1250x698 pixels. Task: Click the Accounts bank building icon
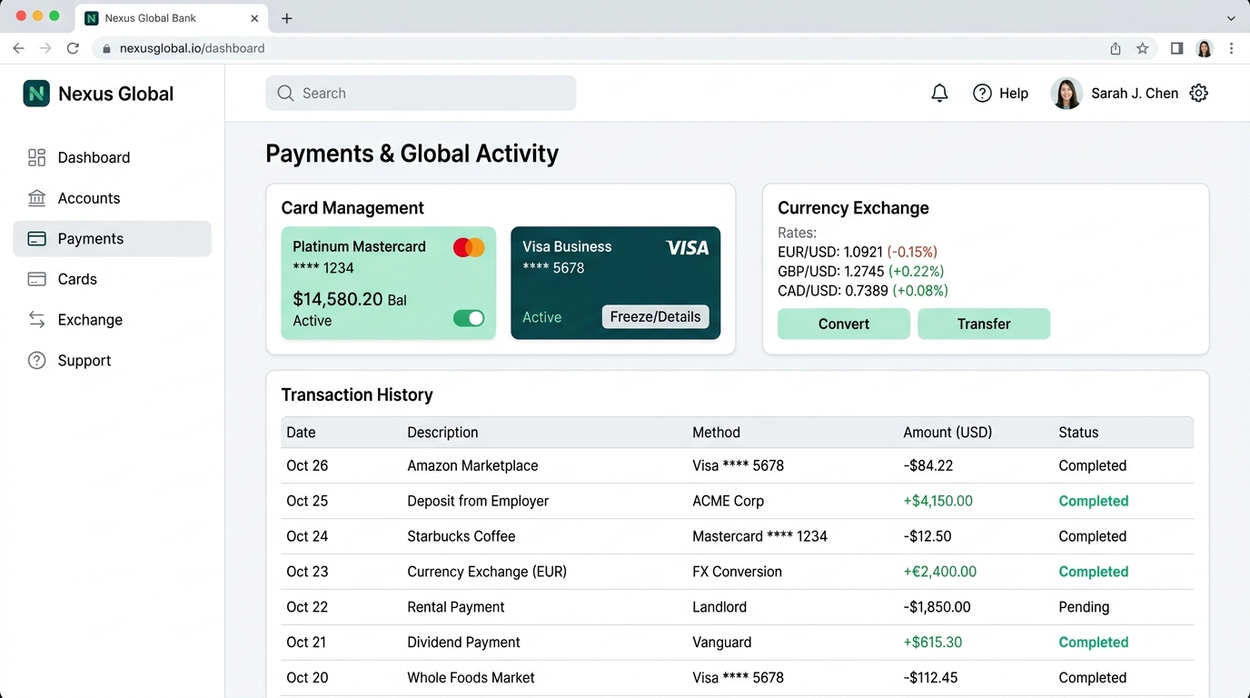pyautogui.click(x=36, y=198)
